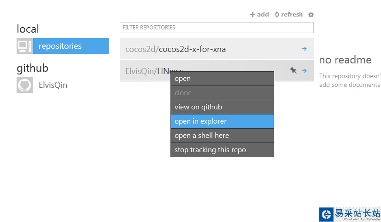The image size is (381, 222).
Task: Open HNews repo via its arrow icon
Action: click(305, 70)
